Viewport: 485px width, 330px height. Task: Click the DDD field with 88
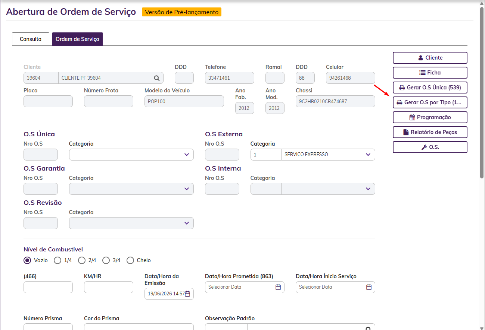pos(305,78)
